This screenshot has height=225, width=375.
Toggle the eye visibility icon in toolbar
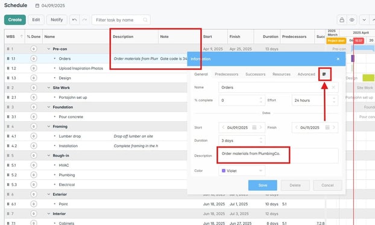352,20
